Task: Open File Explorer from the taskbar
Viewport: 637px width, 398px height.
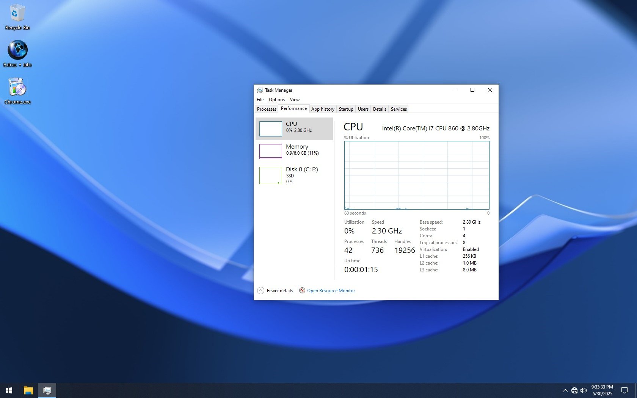Action: coord(28,390)
